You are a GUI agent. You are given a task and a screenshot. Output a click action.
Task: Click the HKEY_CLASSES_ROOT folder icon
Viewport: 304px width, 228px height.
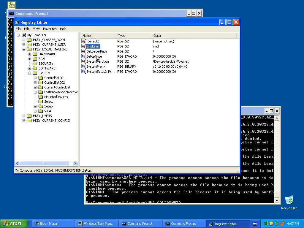29,40
